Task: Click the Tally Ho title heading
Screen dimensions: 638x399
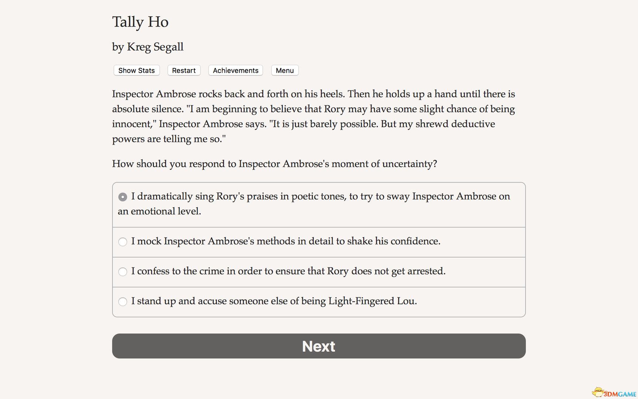Action: (x=140, y=22)
